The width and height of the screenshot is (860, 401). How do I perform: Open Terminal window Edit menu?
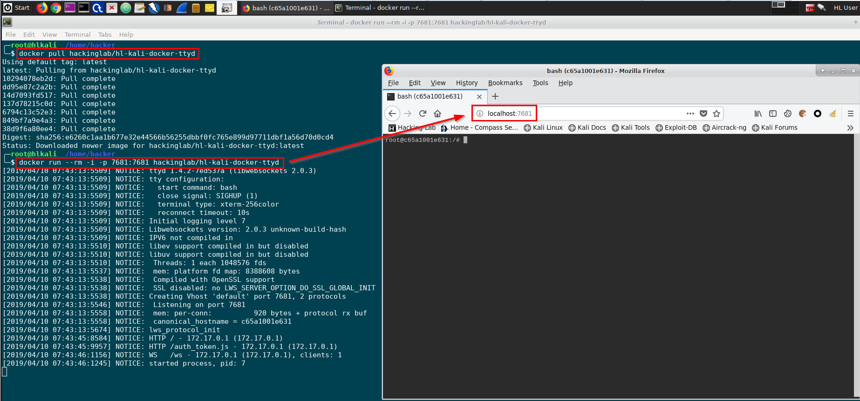coord(29,34)
